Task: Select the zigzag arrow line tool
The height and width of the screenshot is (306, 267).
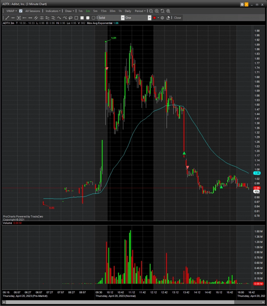Action: [x=65, y=18]
